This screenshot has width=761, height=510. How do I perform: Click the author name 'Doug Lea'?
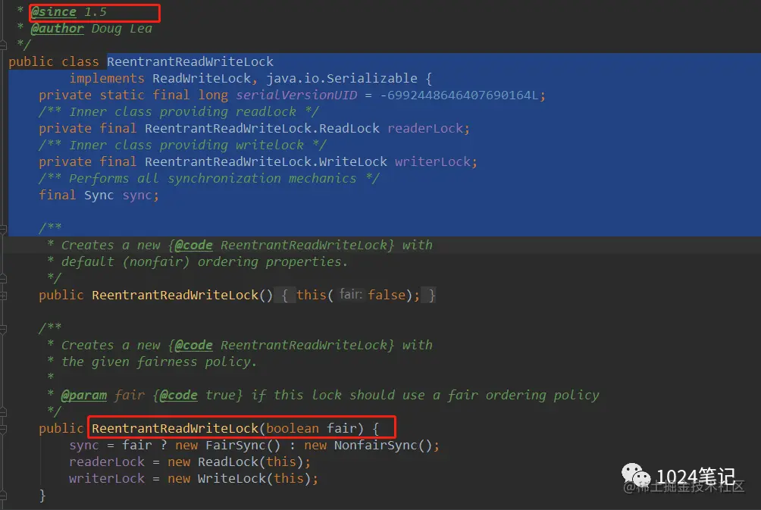(x=121, y=29)
